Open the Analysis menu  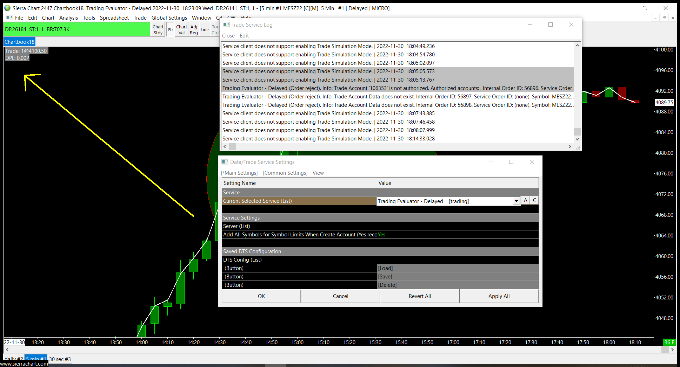point(68,18)
